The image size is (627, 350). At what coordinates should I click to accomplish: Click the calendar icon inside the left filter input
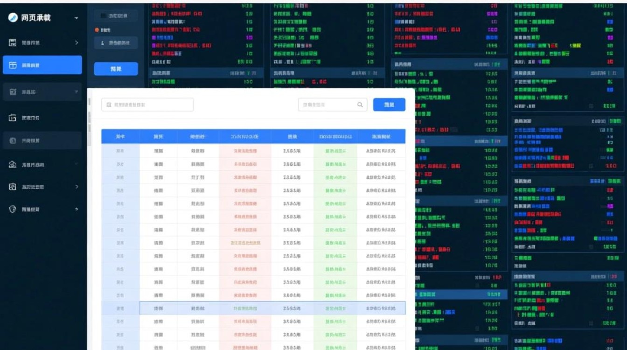click(x=109, y=105)
